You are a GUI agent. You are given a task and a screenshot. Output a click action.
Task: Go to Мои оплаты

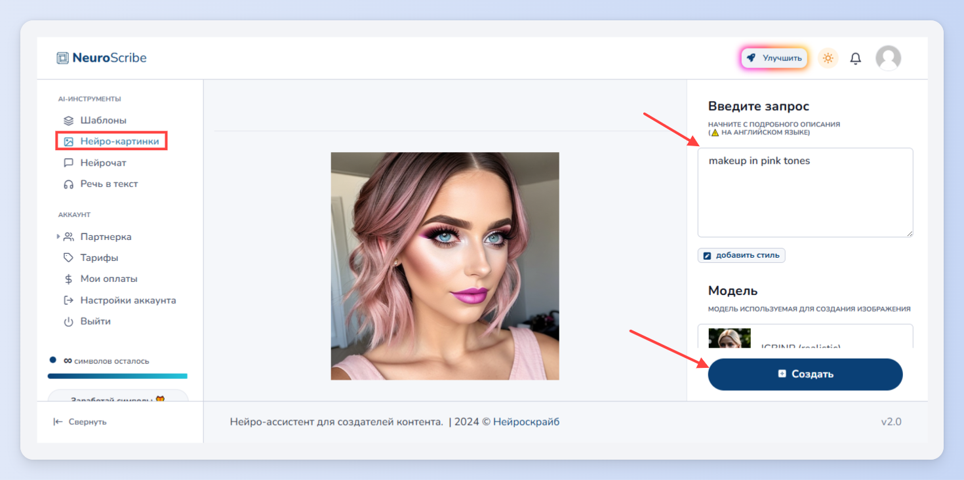[x=109, y=279]
